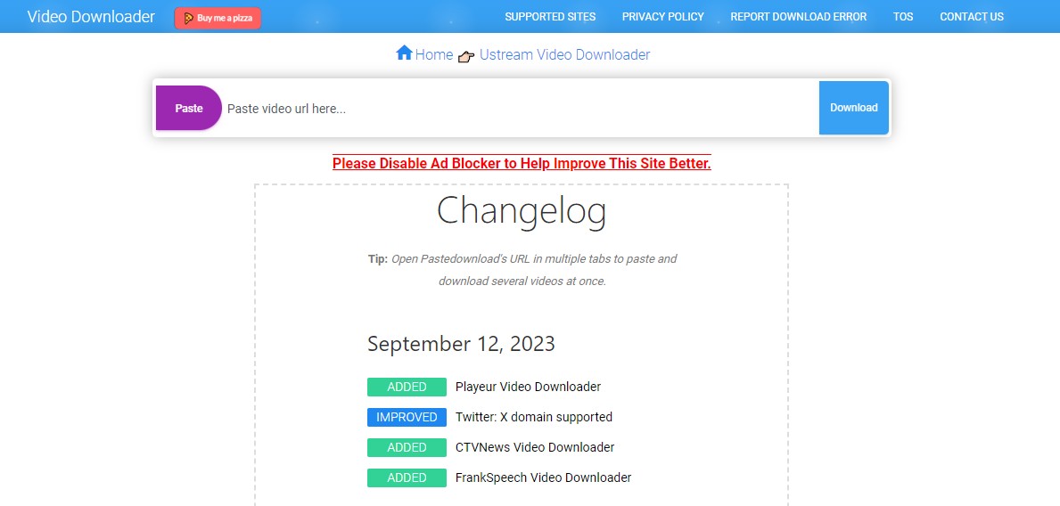
Task: Click the ADDED badge beside Playeur
Action: click(407, 387)
